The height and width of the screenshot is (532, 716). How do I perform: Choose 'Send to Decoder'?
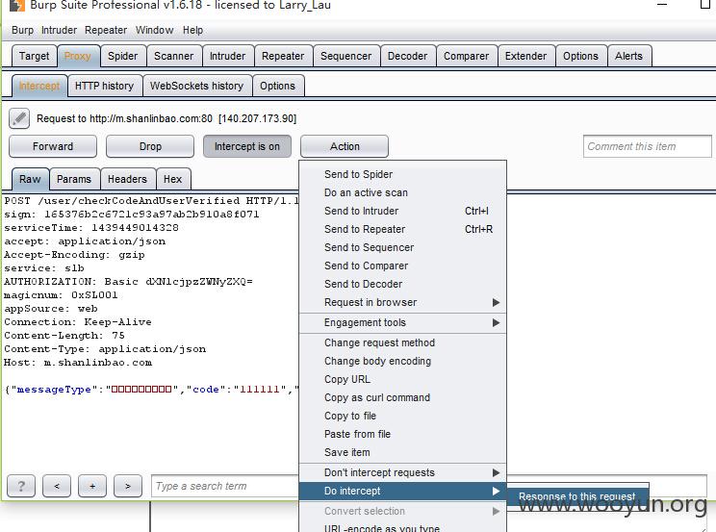coord(402,284)
